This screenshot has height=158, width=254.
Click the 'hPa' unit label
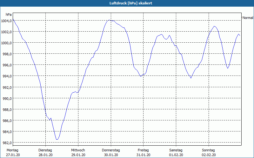(9, 15)
